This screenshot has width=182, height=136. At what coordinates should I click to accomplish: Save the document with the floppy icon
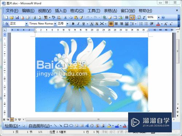[17, 18]
